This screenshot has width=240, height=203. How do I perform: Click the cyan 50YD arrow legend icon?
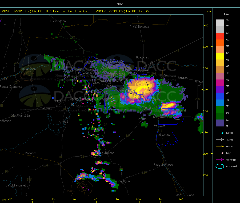pos(220,133)
